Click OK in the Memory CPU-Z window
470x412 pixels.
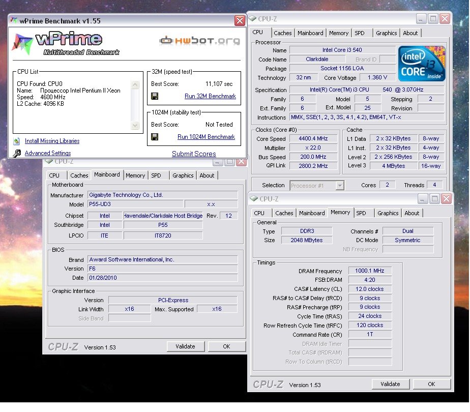[432, 384]
